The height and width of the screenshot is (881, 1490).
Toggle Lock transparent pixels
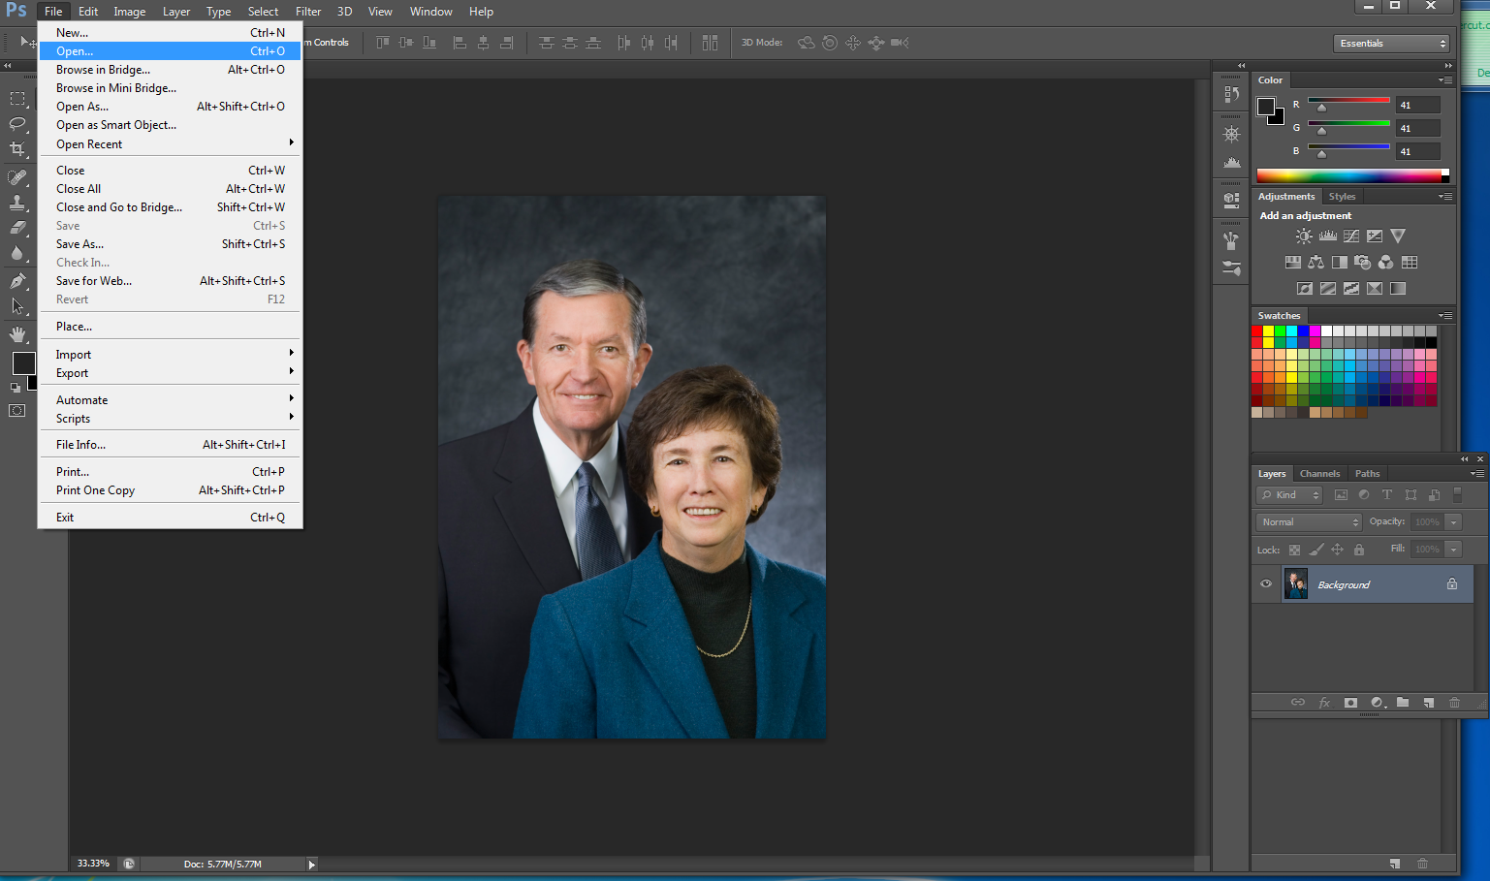coord(1294,550)
